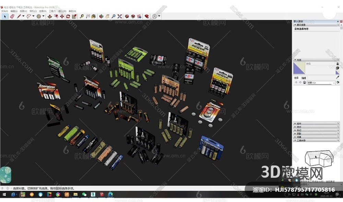Screen dimensions: 343x202
Task: Choose the Offset tool
Action: click(56, 16)
